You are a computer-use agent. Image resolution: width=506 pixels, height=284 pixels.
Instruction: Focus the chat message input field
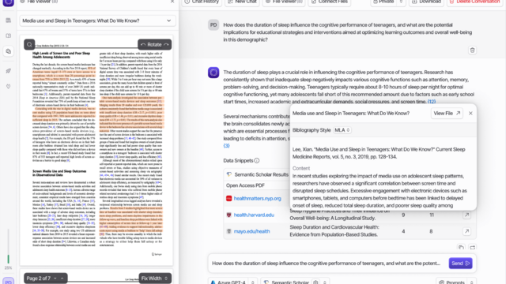coord(327,263)
